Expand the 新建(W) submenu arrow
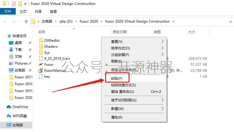The width and height of the screenshot is (234, 132). click(x=163, y=109)
